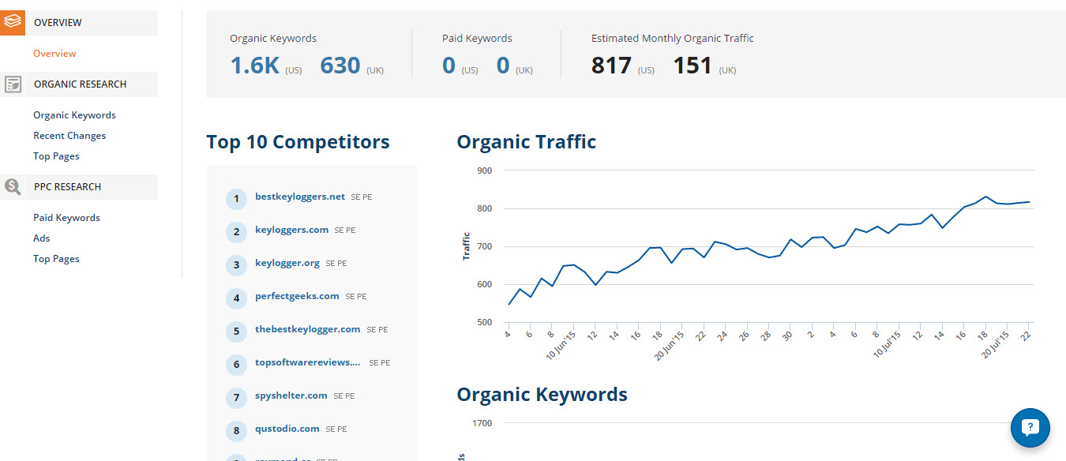Click the 1.6K US organic keywords value
1066x461 pixels.
255,66
